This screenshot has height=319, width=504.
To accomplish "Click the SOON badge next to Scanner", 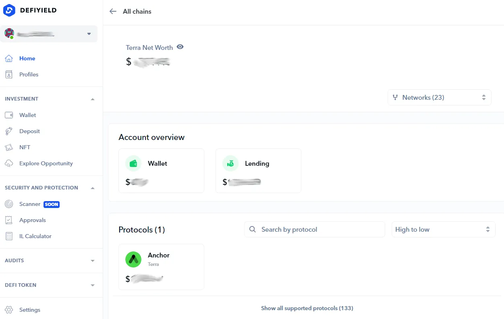I will click(x=52, y=204).
